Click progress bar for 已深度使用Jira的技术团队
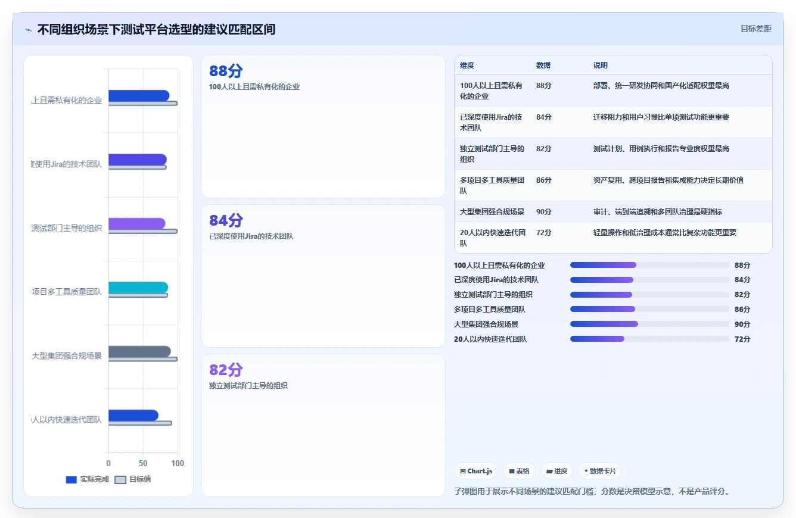This screenshot has width=796, height=518. 650,280
